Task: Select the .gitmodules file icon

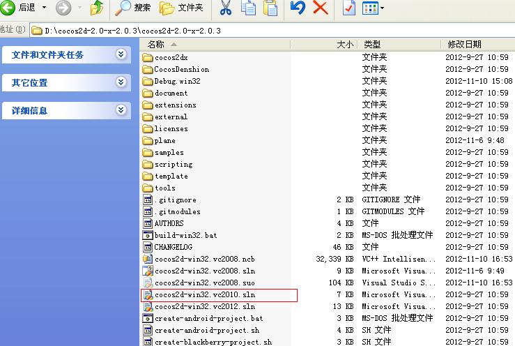Action: pyautogui.click(x=148, y=211)
